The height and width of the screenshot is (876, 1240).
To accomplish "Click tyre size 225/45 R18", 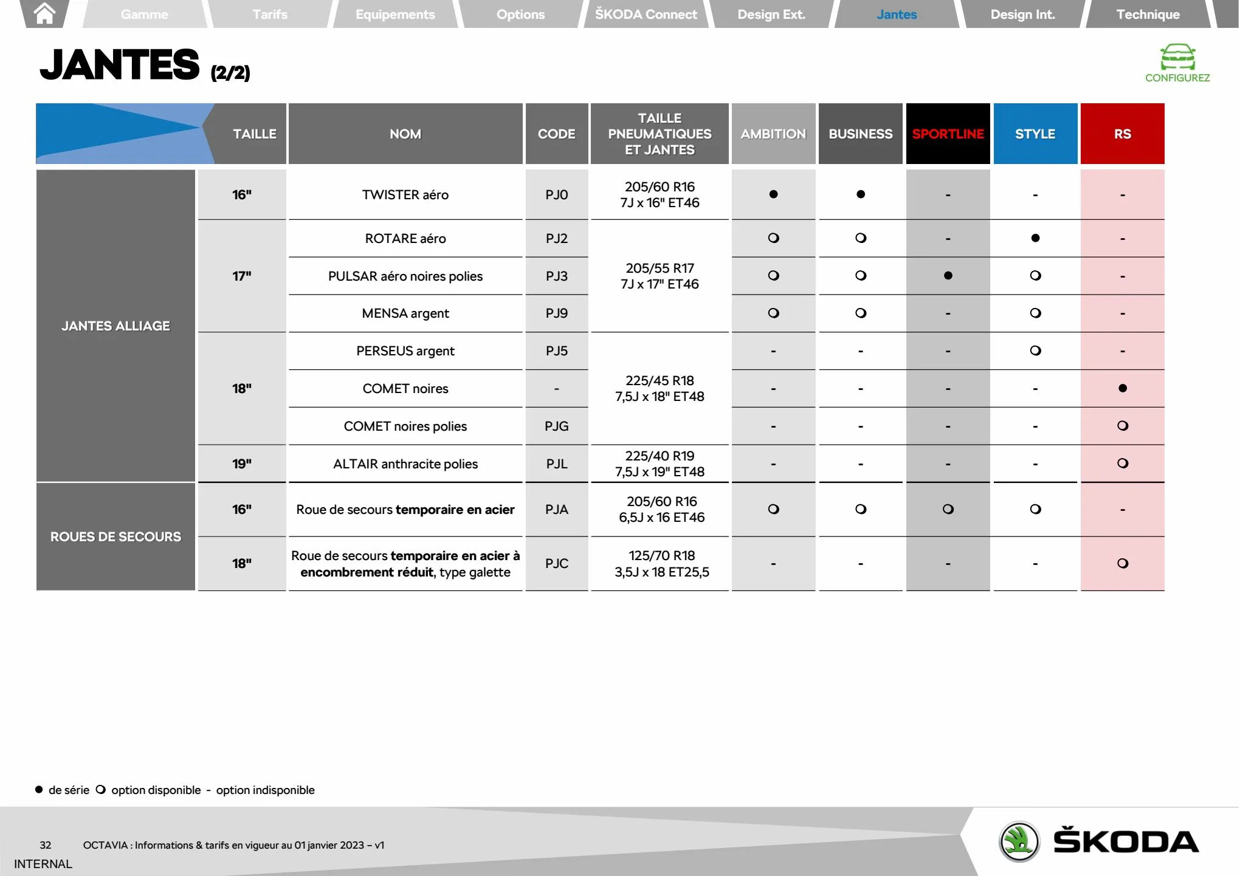I will pyautogui.click(x=660, y=381).
